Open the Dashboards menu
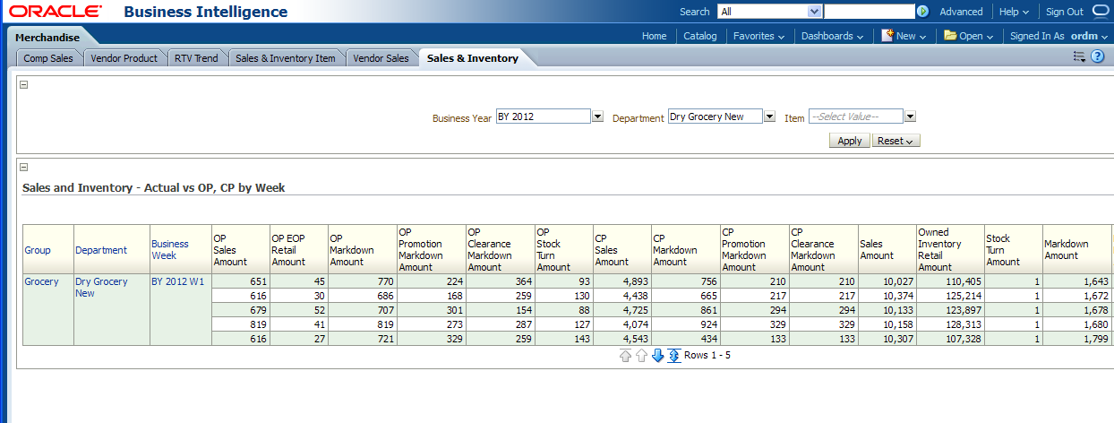Image resolution: width=1114 pixels, height=423 pixels. pyautogui.click(x=832, y=36)
